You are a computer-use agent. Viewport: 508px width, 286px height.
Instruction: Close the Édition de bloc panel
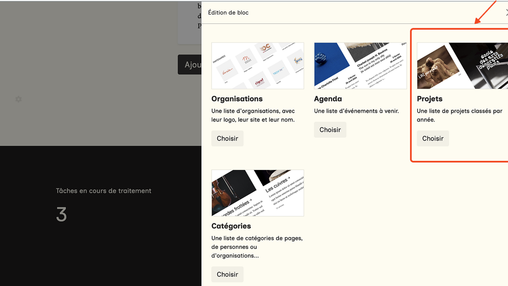(x=506, y=13)
